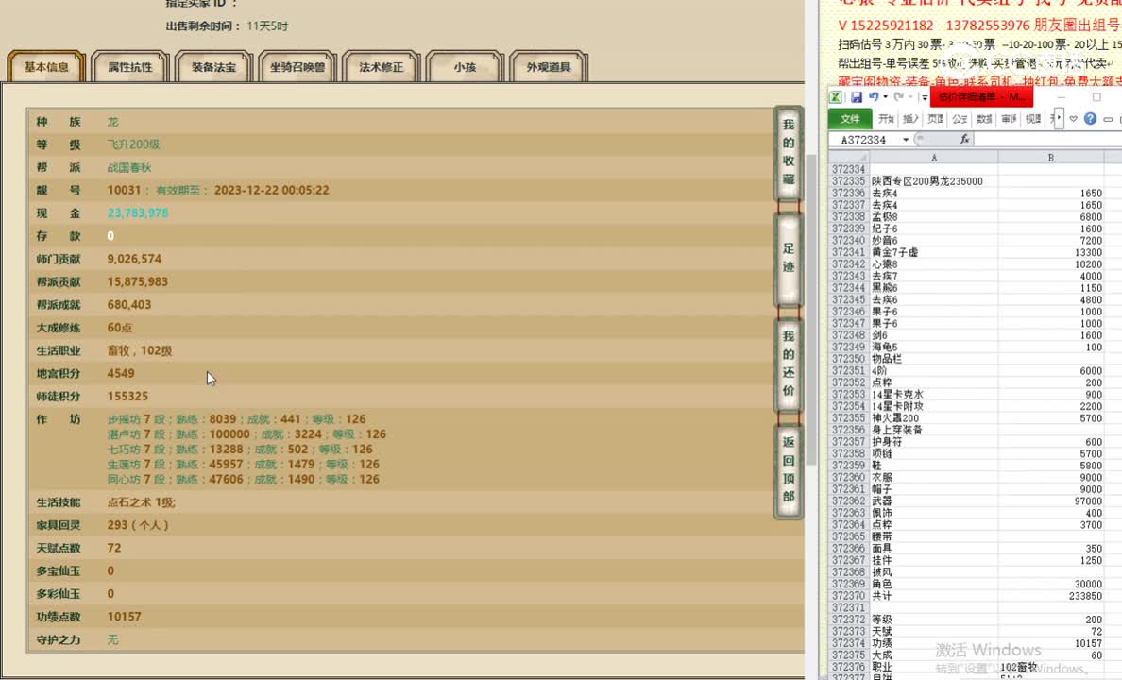
Task: Expand more ribbon tabs with right arrow
Action: tap(1060, 119)
